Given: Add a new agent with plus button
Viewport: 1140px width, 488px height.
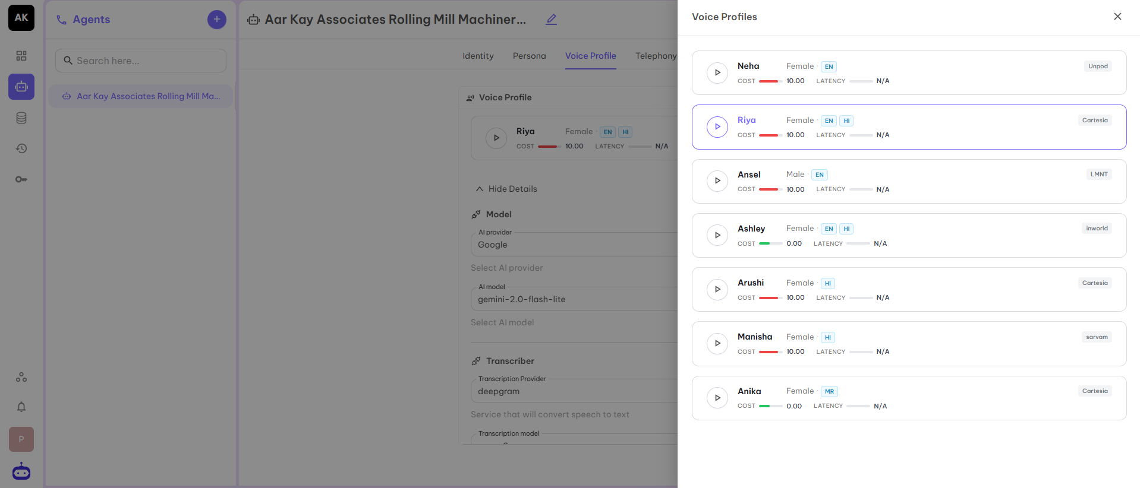Looking at the screenshot, I should 217,20.
